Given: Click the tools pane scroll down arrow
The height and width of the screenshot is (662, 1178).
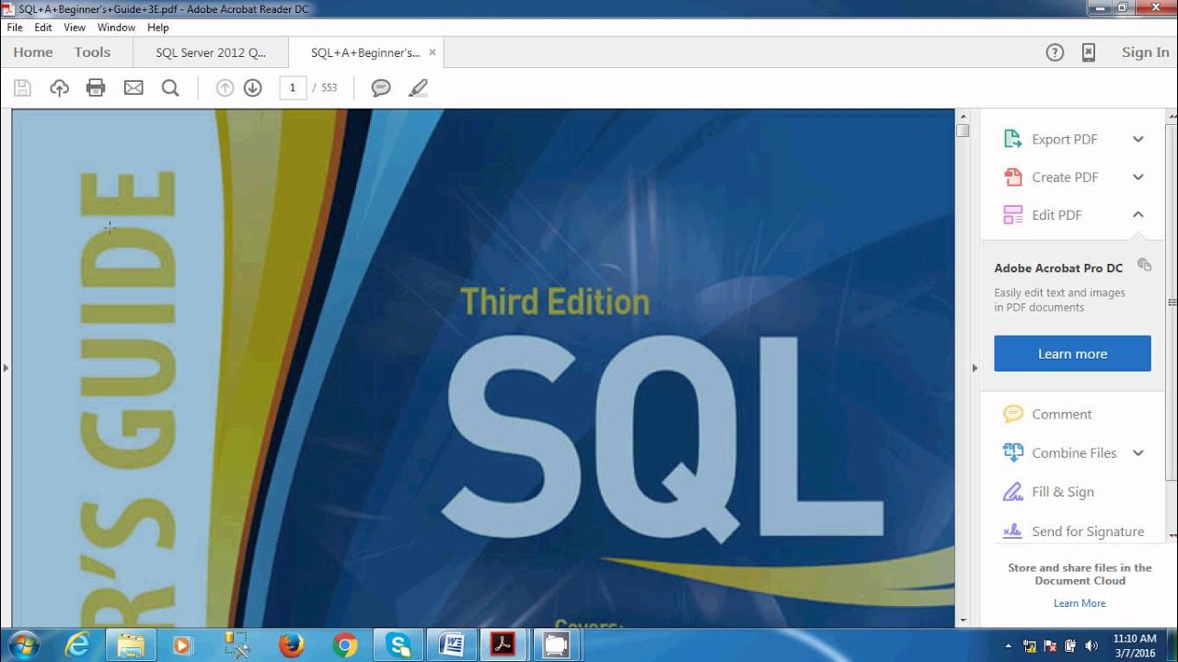Looking at the screenshot, I should pos(1172,536).
